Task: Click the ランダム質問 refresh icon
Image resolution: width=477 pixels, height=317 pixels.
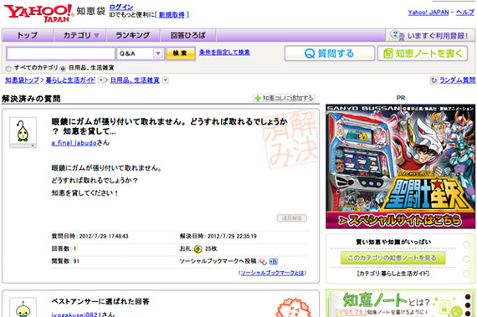Action: point(433,80)
